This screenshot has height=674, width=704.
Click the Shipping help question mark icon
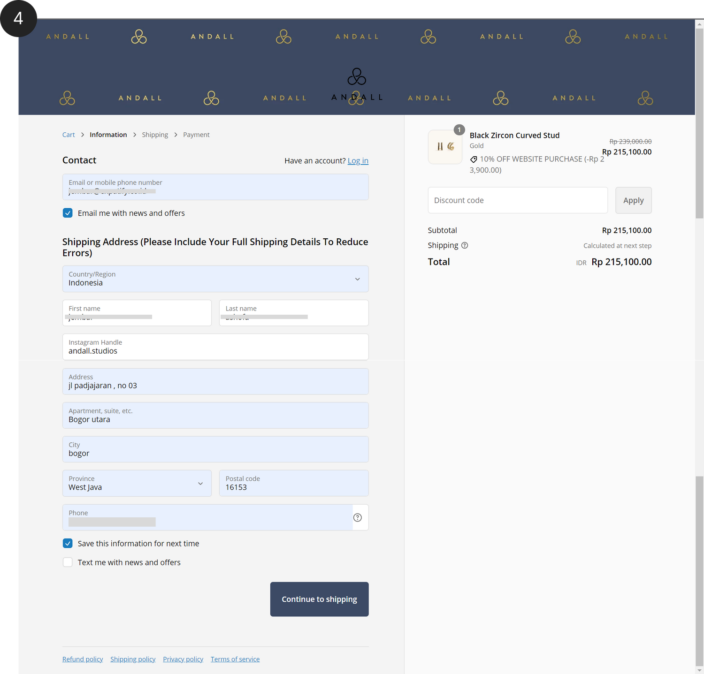pos(465,245)
